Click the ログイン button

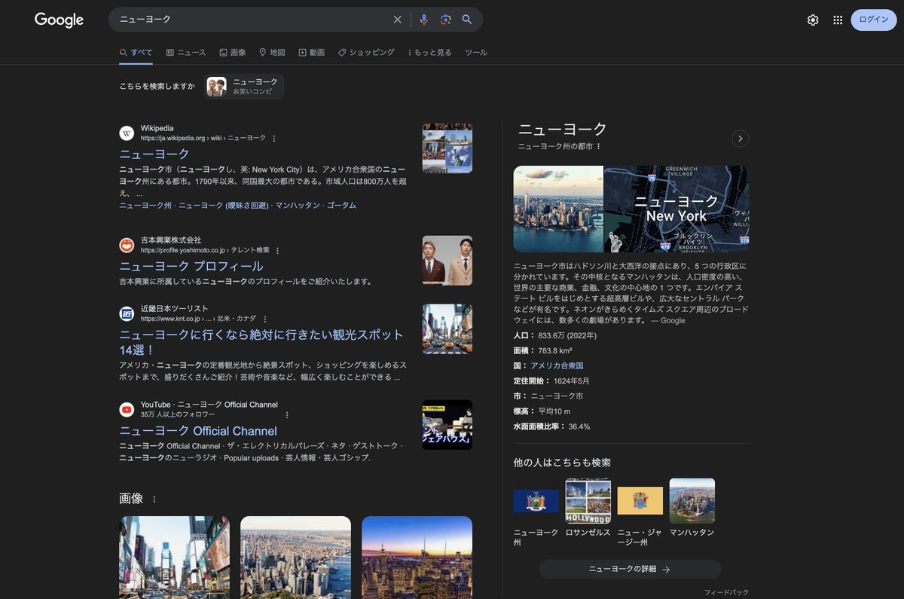pos(873,20)
